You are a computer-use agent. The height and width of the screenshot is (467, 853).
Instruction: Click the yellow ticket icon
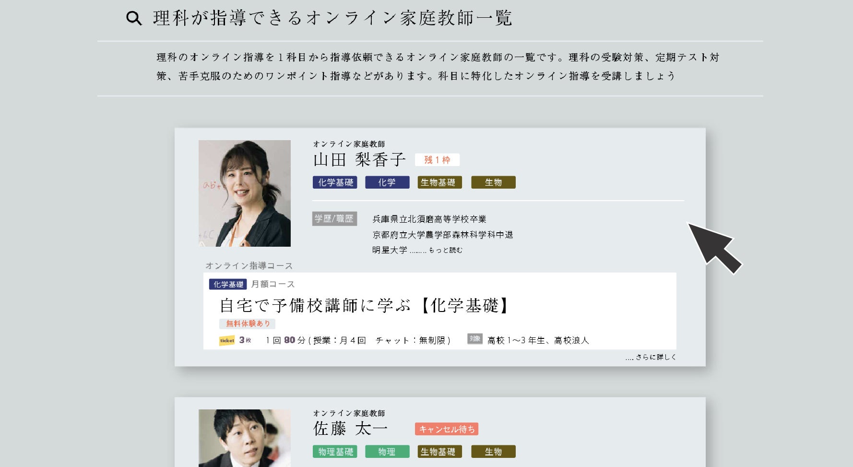tap(227, 340)
